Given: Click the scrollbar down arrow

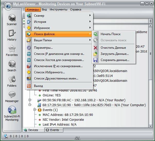Looking at the screenshot, I should [150, 126].
